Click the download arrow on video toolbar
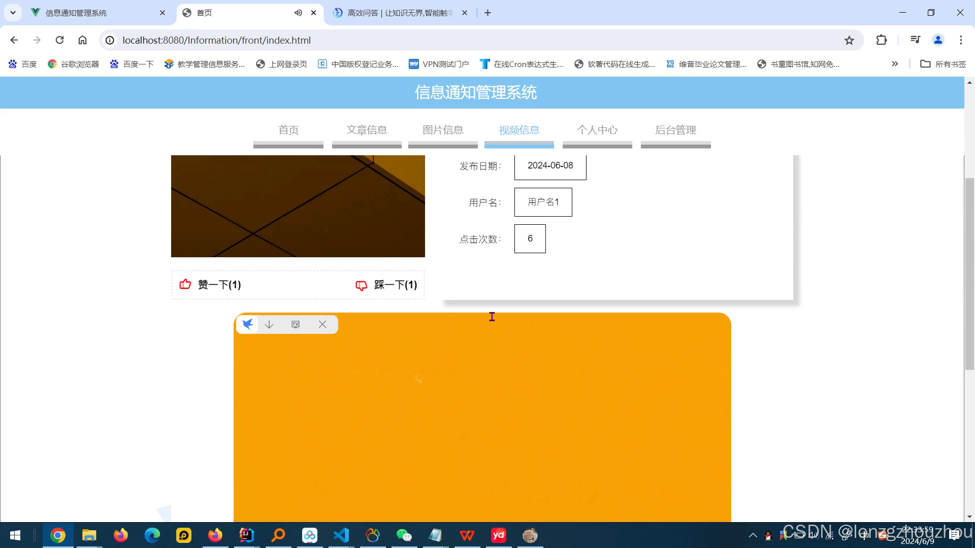This screenshot has height=548, width=975. (269, 324)
